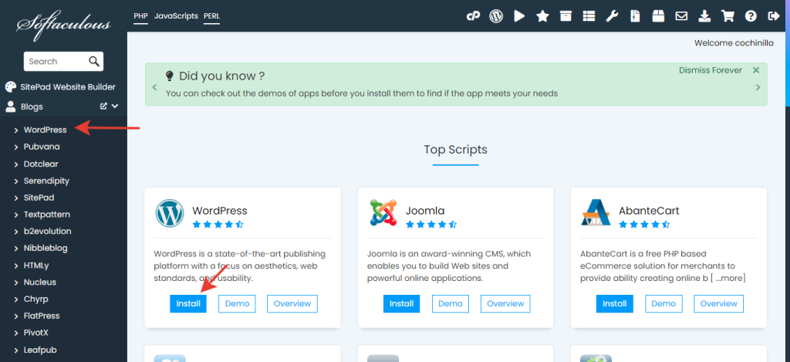Expand the Serendipity sidebar entry
Screen dimensions: 790x362
pyautogui.click(x=17, y=181)
